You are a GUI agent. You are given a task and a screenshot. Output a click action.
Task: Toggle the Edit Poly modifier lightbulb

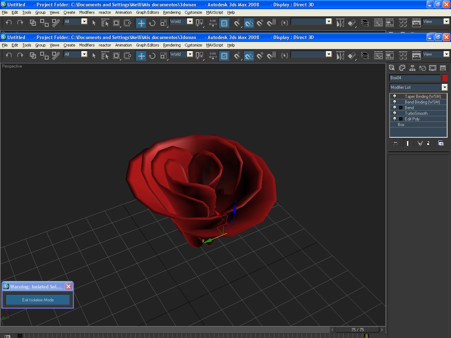(x=395, y=119)
